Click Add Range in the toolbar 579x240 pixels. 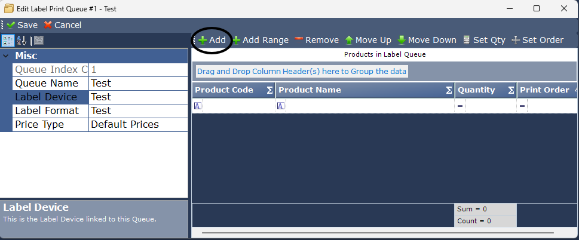[x=261, y=40]
